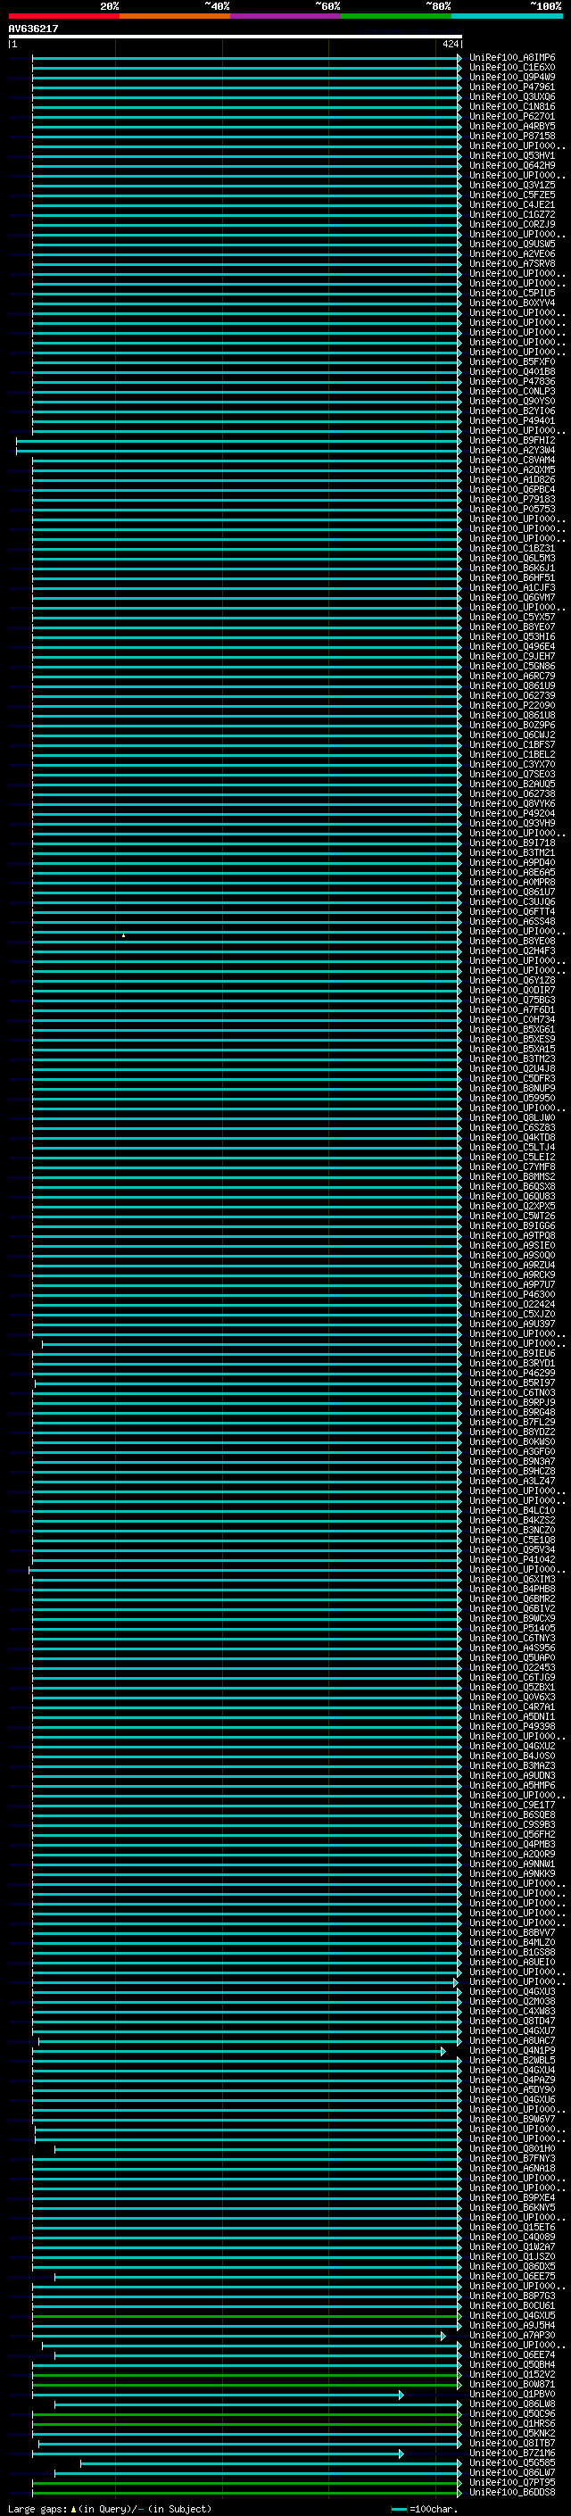Click the AV636217 query sequence label
Viewport: 571px width, 2516px height.
click(x=33, y=29)
